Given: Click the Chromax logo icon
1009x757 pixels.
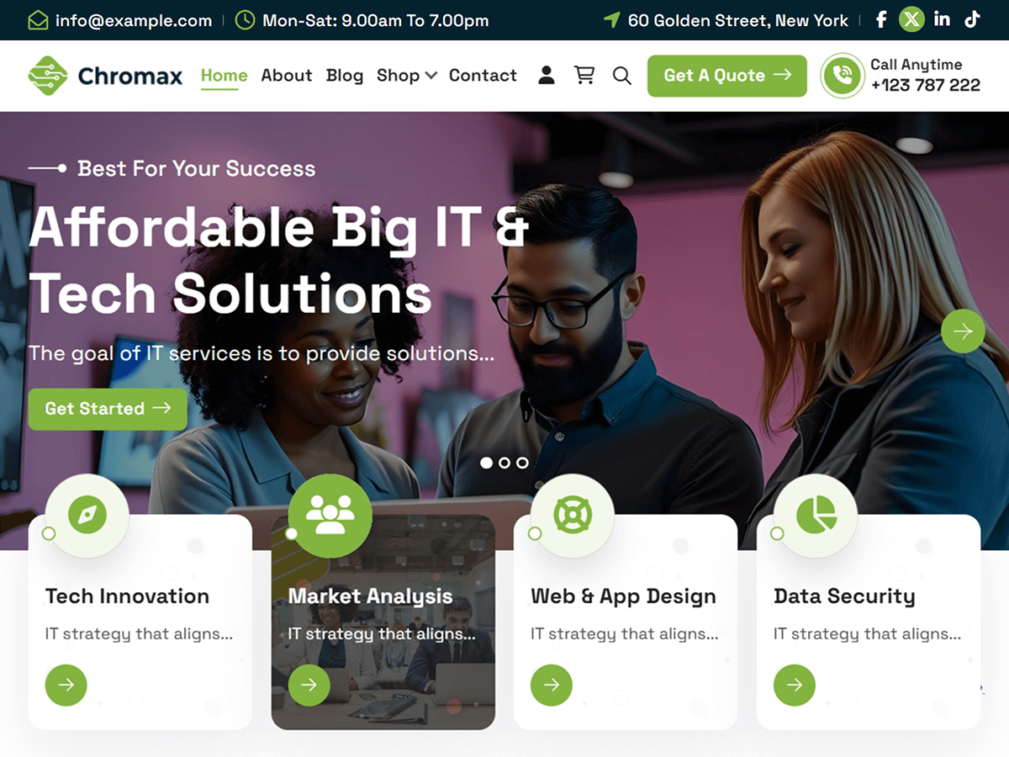Looking at the screenshot, I should (x=47, y=76).
